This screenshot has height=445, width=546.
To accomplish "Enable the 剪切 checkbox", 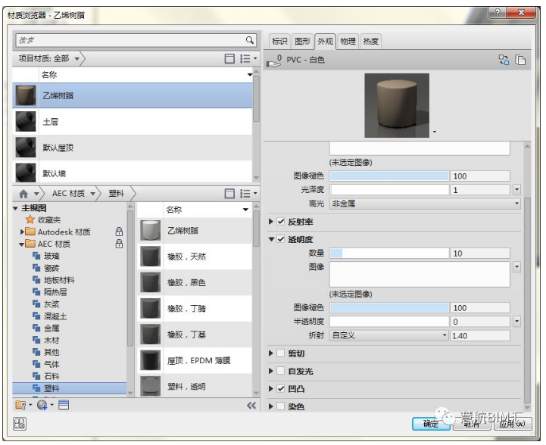I will 282,353.
